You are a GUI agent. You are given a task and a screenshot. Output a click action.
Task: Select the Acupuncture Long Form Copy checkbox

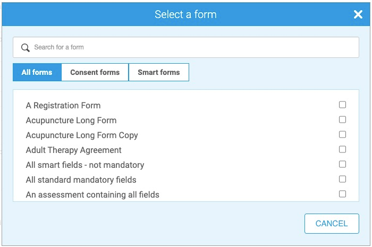[x=342, y=135]
